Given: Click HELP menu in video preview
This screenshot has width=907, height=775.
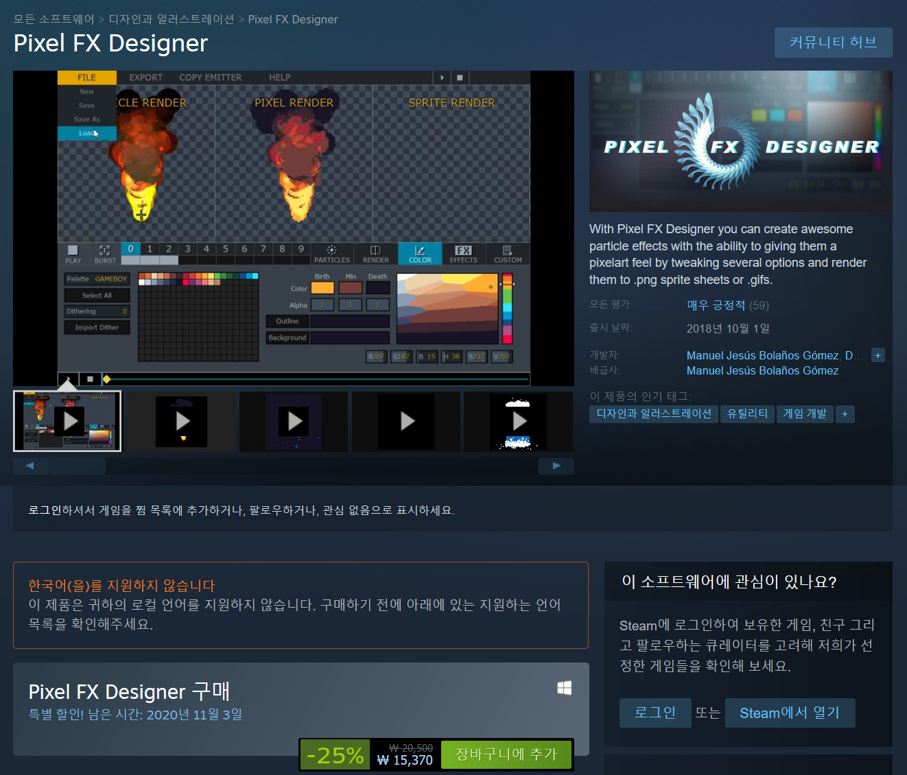Looking at the screenshot, I should (x=279, y=77).
